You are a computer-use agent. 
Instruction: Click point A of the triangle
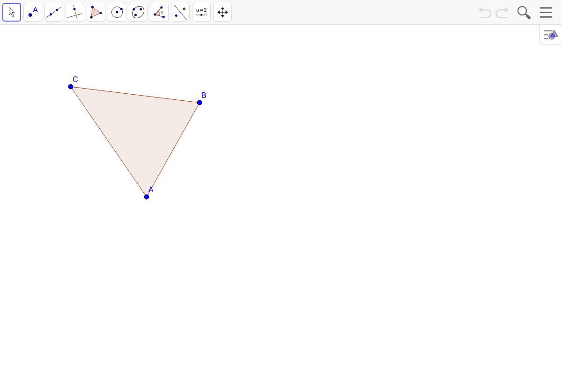coord(147,196)
